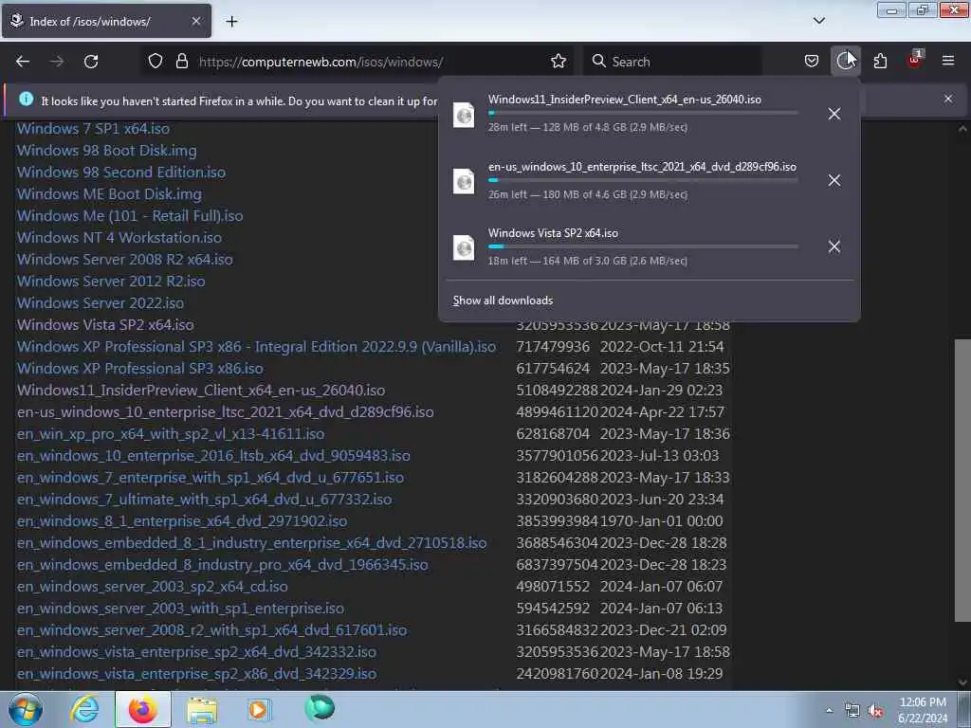Screen dimensions: 971x728
Task: Open Windows NT 4 Workstation.iso link
Action: 119,238
